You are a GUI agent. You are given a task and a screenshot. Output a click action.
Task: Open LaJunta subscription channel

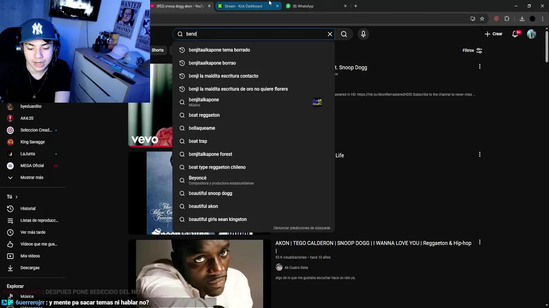click(27, 154)
